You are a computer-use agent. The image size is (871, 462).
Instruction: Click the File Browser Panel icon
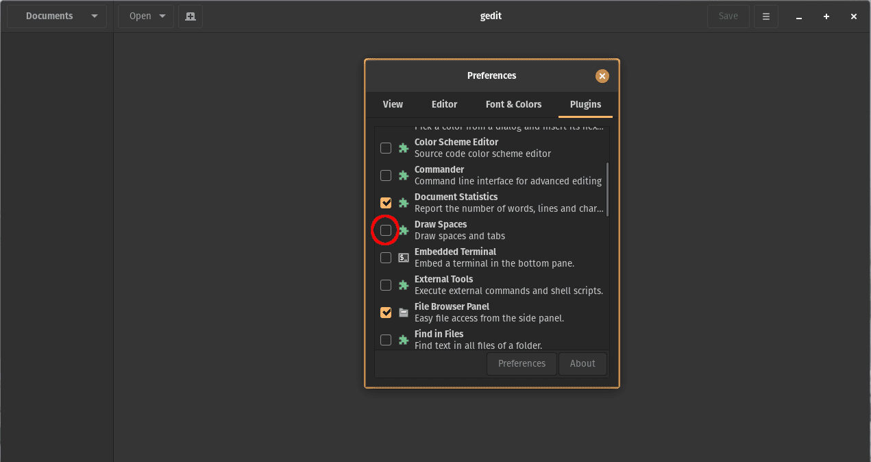click(404, 313)
